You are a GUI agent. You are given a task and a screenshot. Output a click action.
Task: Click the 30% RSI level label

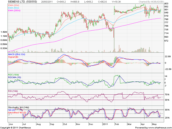167,100
